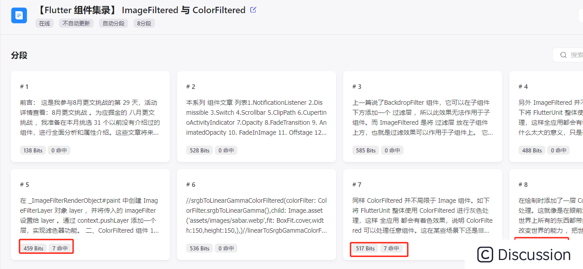The height and width of the screenshot is (269, 583).
Task: Click text starting 在 _ImageFilterRenderObject#paint
Action: tap(90, 215)
